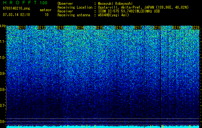Viewport: 202px width, 128px height.
Task: Click the Receiving antenna label
Action: pyautogui.click(x=74, y=15)
